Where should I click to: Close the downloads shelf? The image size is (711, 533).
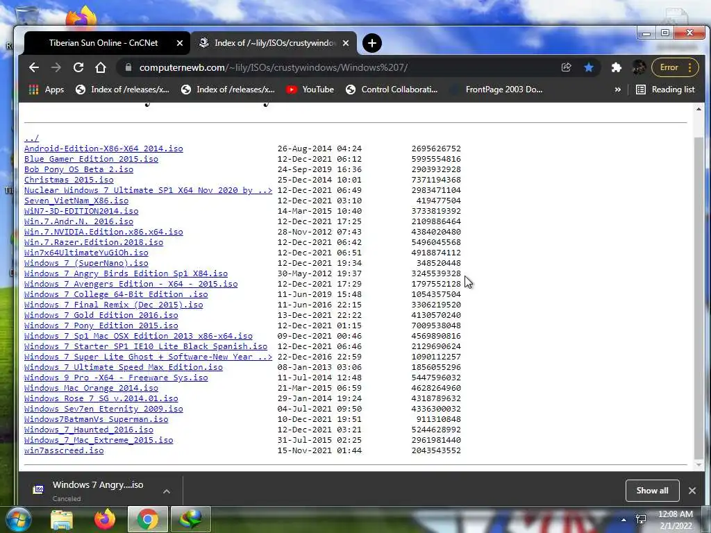692,491
